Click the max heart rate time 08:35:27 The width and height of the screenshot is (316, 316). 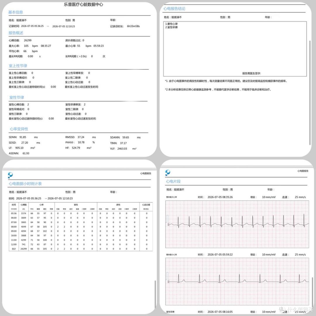click(46, 46)
